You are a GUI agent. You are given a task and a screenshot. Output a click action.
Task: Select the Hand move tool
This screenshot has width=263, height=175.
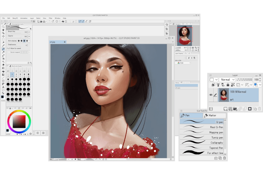(3, 30)
